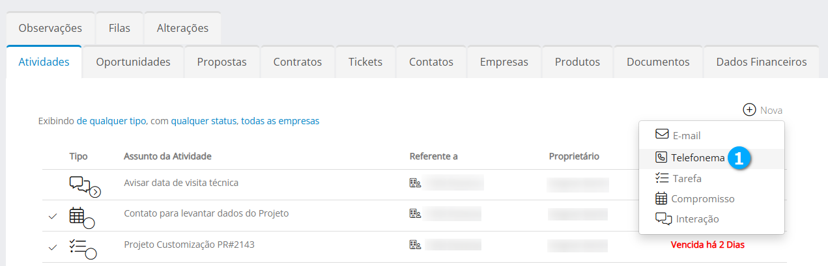This screenshot has height=266, width=828.
Task: Toggle checkmark on Contato para levantar dados row
Action: tap(53, 216)
